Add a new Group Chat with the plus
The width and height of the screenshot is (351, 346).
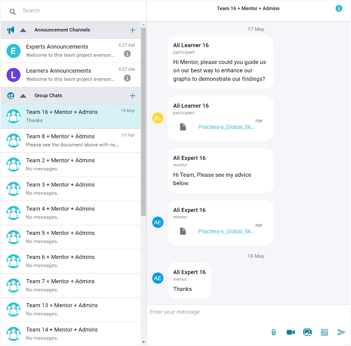132,96
